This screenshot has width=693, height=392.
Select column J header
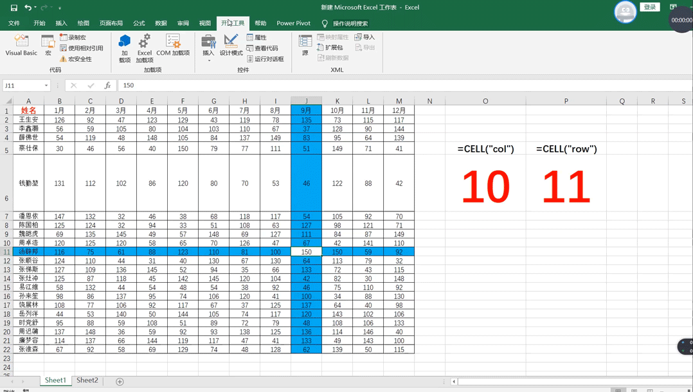click(306, 101)
